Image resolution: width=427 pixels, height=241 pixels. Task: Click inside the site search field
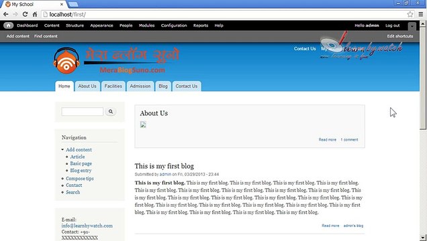point(82,111)
